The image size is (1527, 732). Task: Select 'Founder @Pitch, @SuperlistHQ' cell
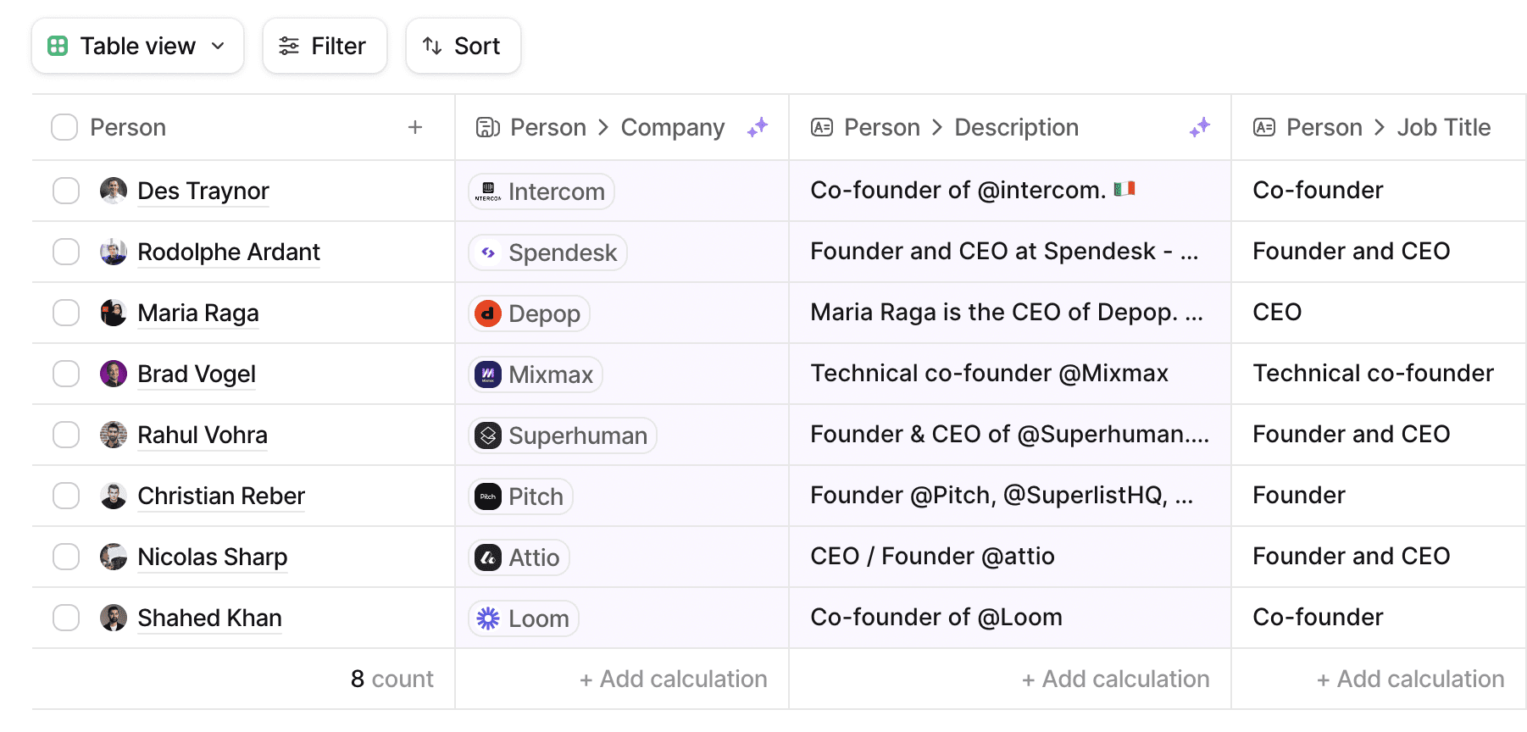pyautogui.click(x=1010, y=496)
